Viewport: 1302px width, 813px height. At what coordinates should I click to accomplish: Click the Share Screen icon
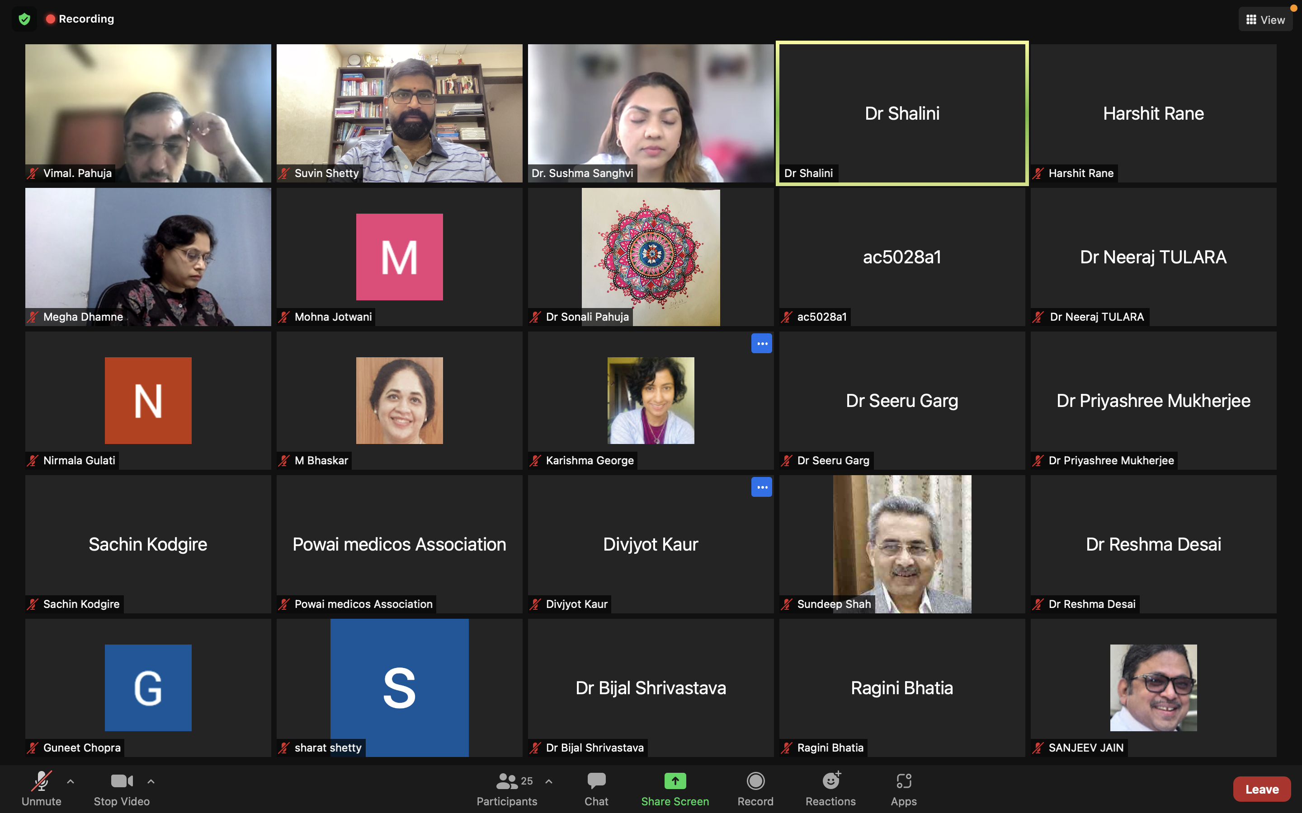coord(675,781)
